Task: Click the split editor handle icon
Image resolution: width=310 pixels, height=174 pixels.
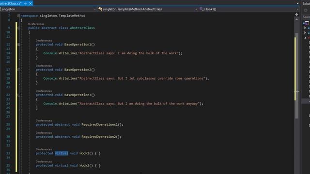Action: (296, 14)
